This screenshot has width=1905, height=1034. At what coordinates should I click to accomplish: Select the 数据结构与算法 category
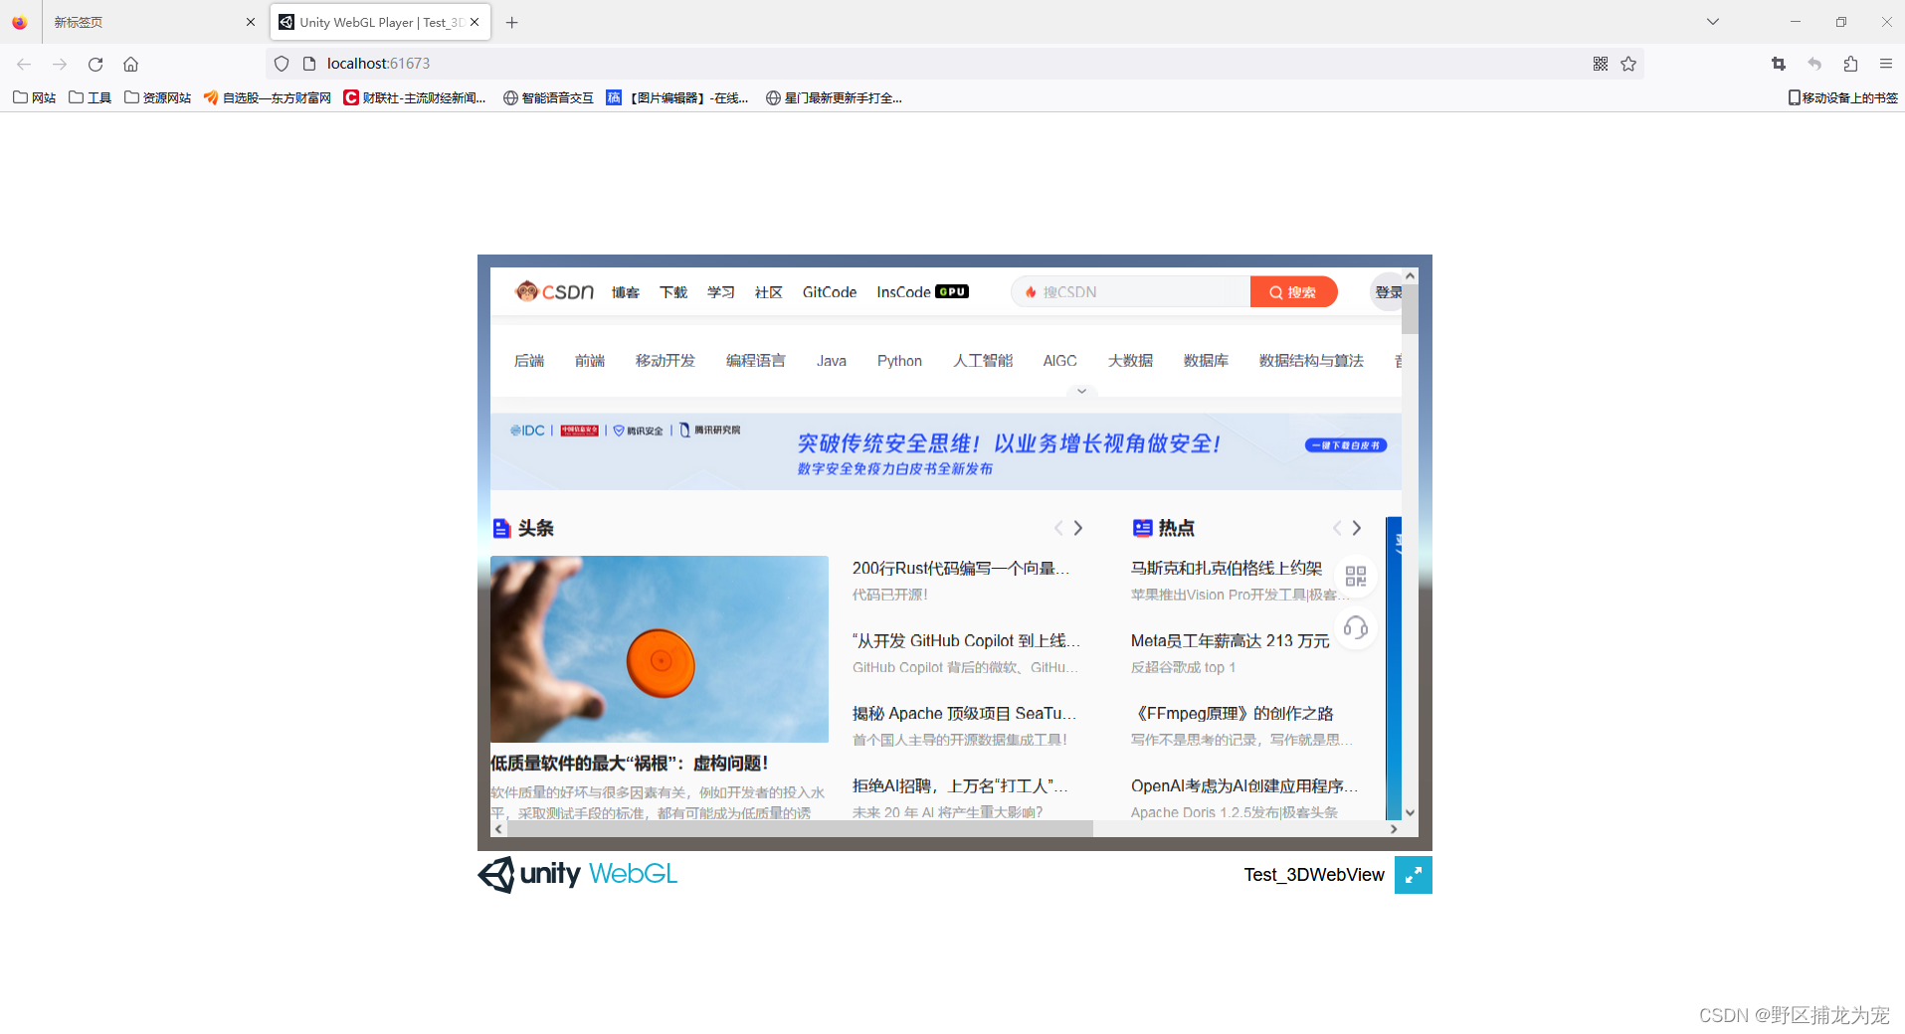point(1311,361)
